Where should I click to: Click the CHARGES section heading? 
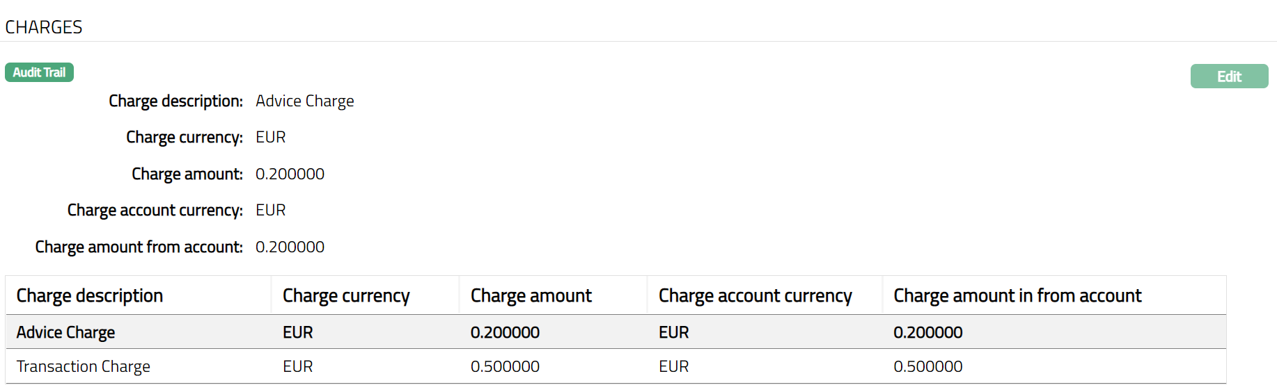(44, 27)
